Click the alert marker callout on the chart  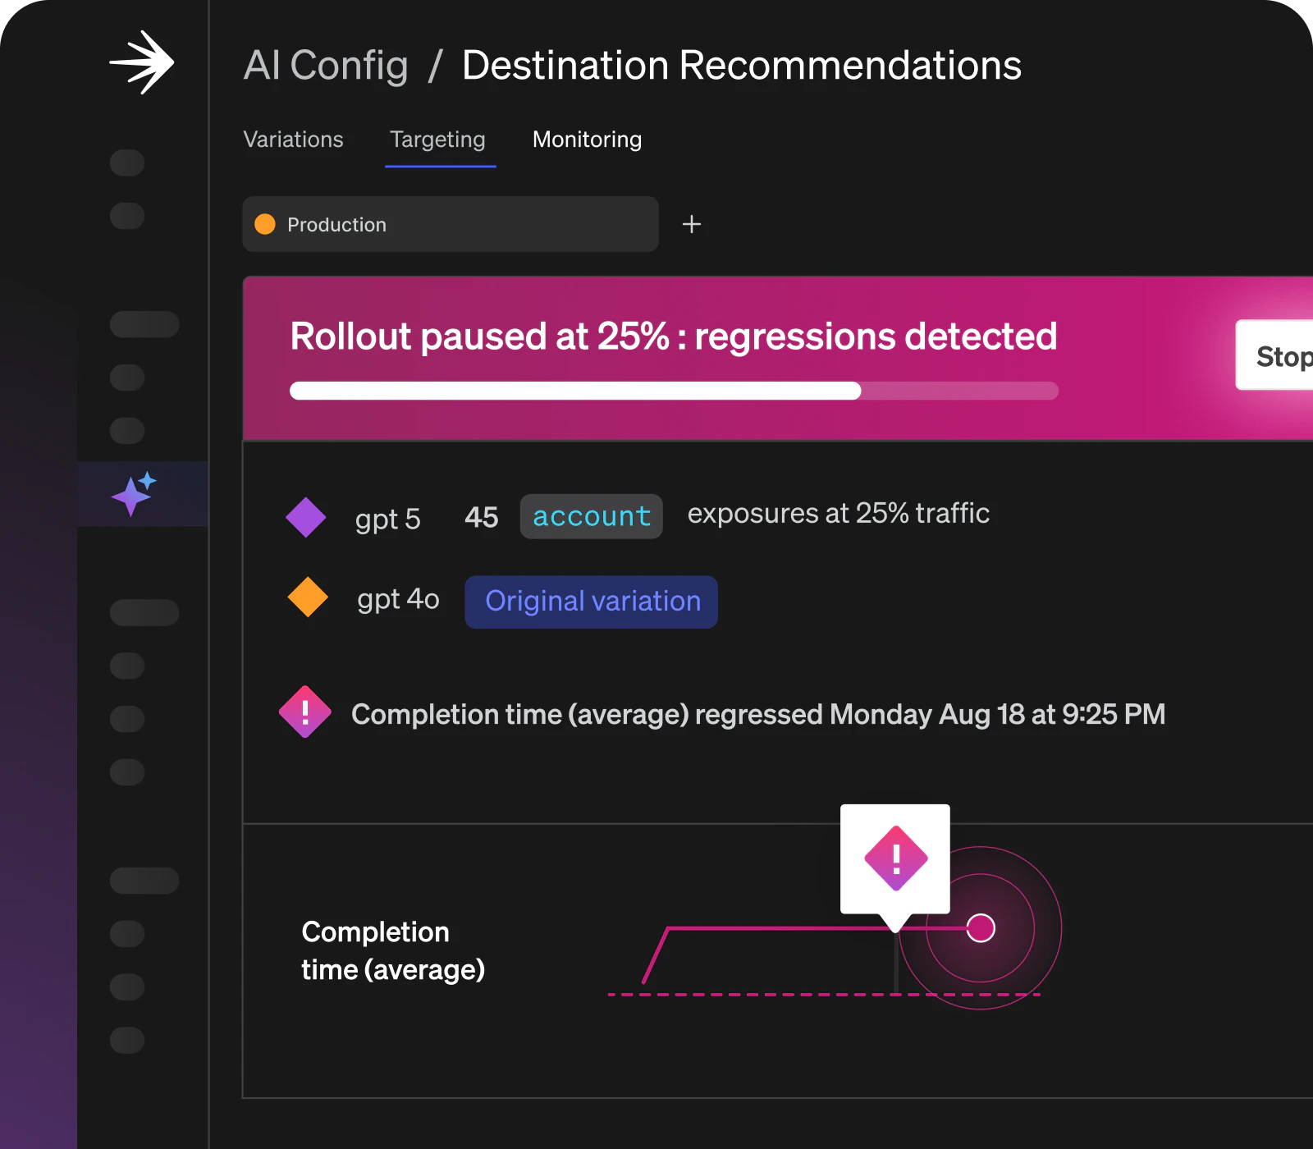click(x=895, y=859)
